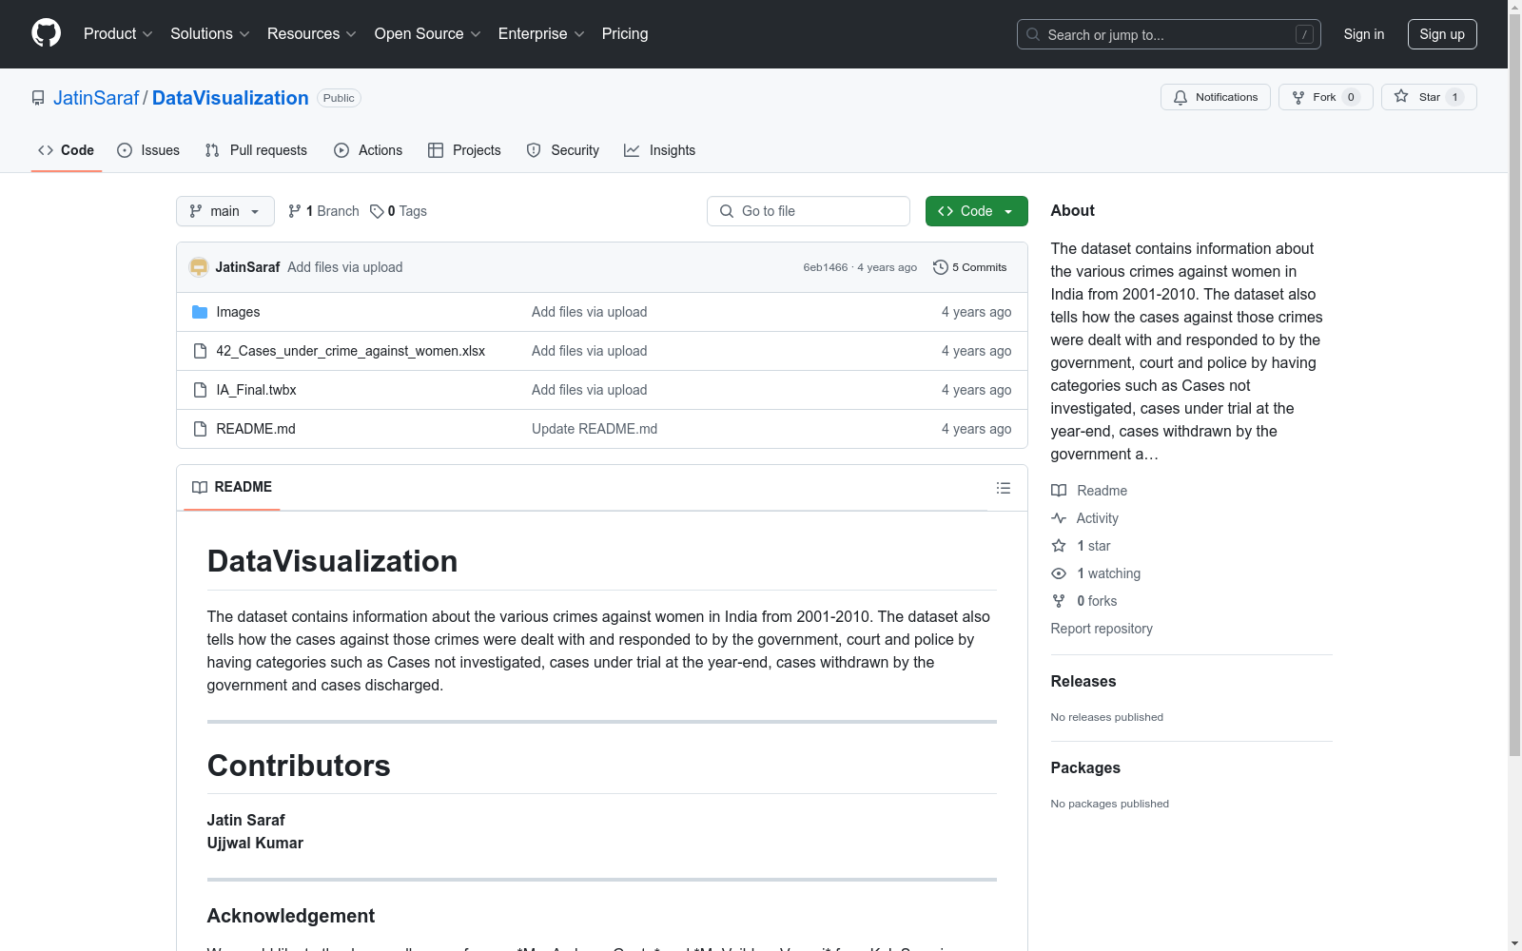Open the IA_Final.twbx file link
This screenshot has height=951, width=1522.
coord(256,390)
